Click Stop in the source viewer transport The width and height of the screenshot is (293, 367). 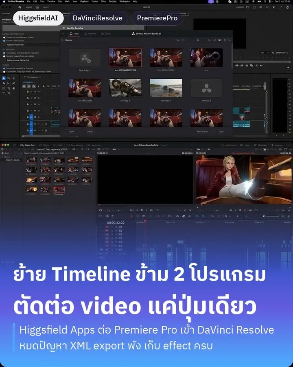142,210
